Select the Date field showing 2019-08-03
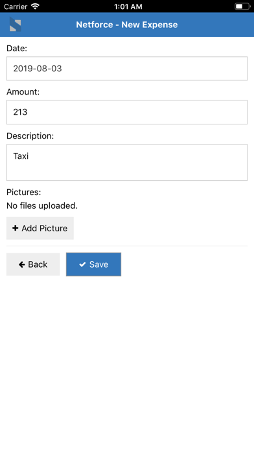This screenshot has height=451, width=254. (127, 69)
